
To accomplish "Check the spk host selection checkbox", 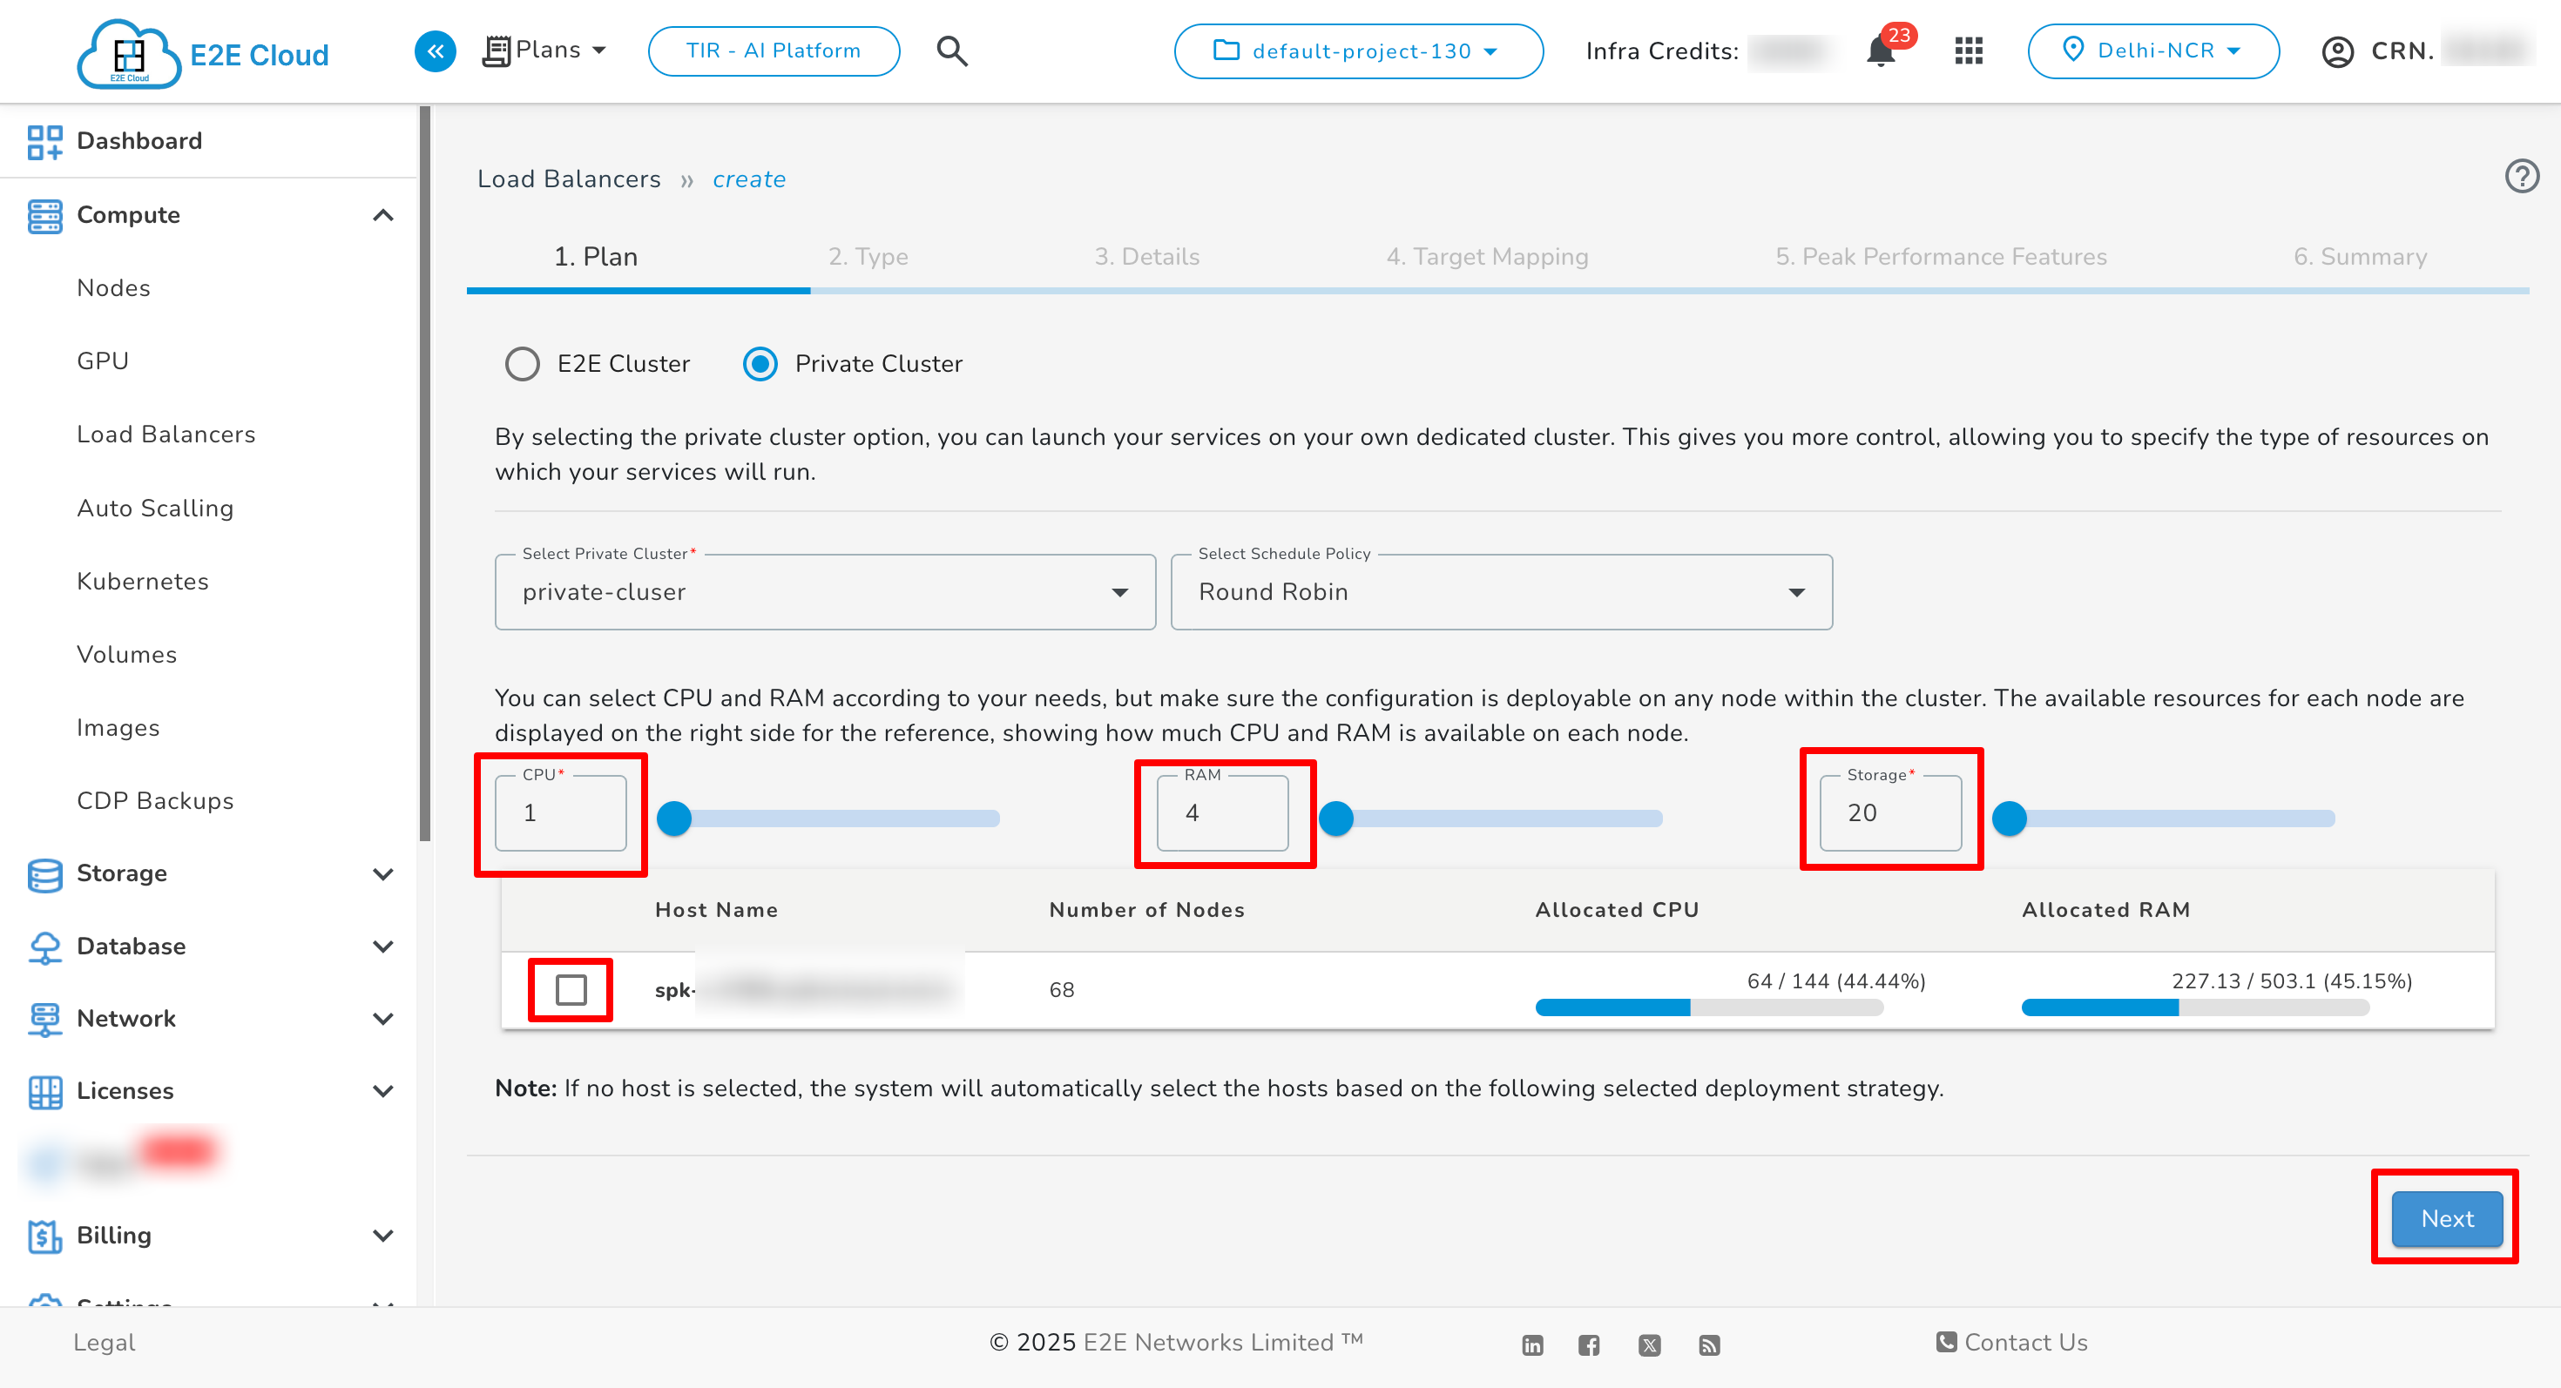I will (x=570, y=989).
